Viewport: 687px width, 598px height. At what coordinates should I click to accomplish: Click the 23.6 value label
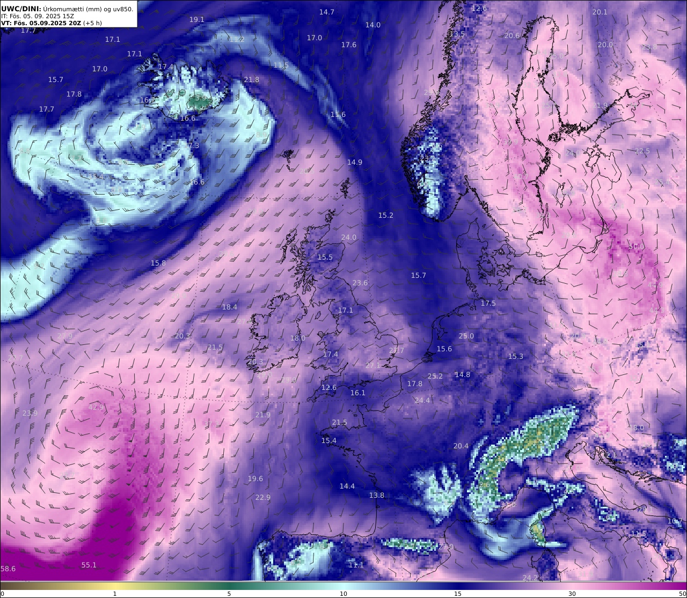[360, 283]
